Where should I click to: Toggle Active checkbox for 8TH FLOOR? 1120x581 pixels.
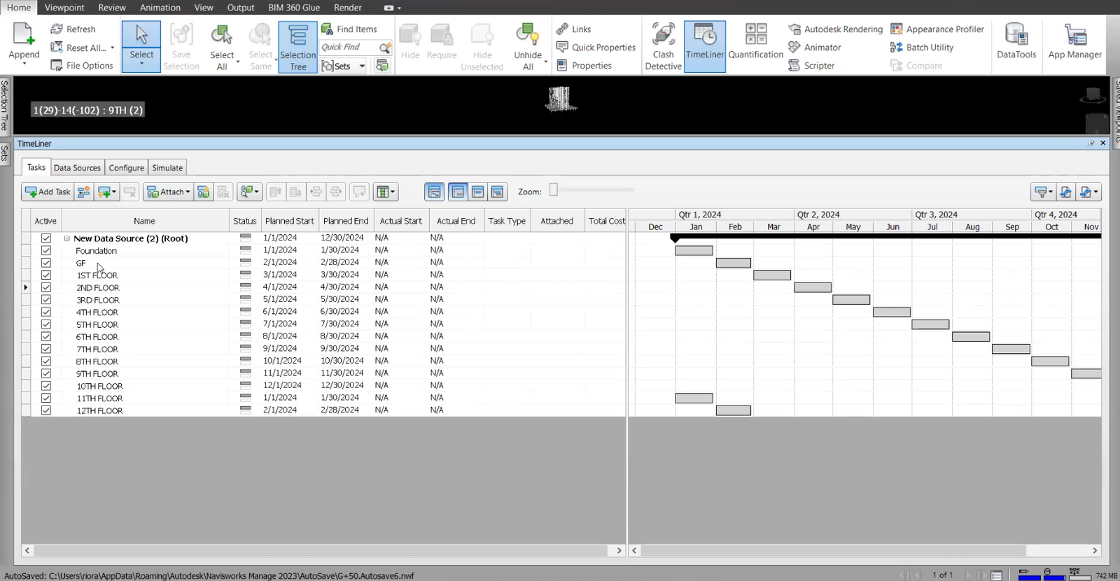pos(46,361)
